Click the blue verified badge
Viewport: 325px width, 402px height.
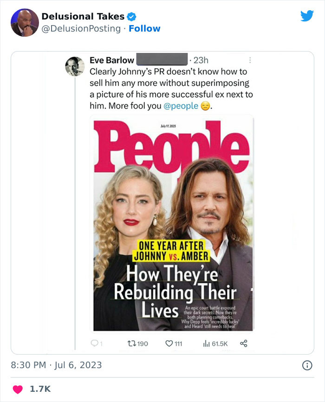(x=131, y=17)
